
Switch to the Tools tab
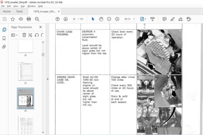19,12
